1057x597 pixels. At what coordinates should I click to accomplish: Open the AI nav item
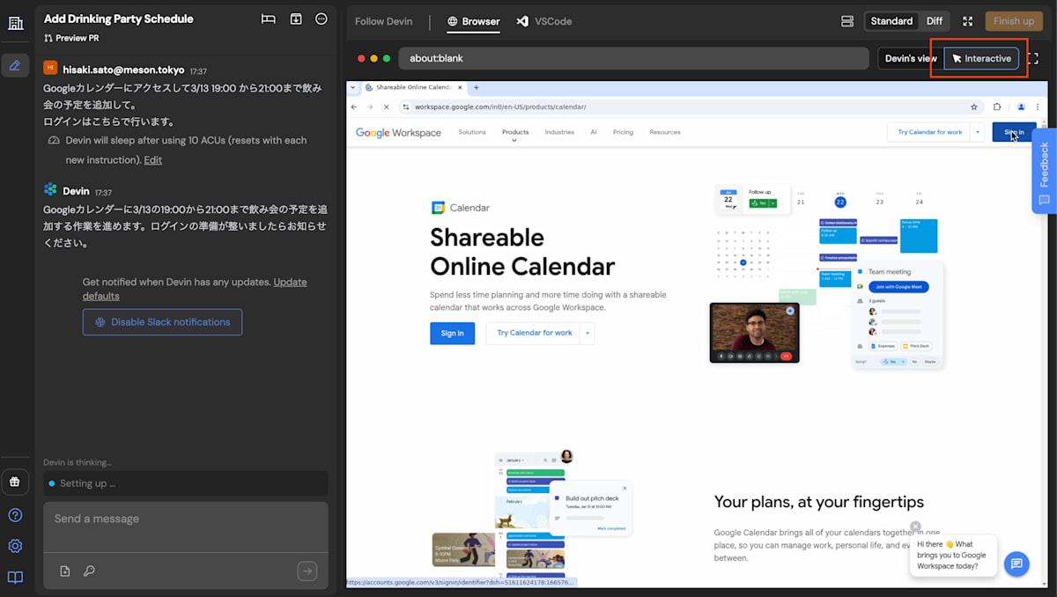click(x=594, y=132)
